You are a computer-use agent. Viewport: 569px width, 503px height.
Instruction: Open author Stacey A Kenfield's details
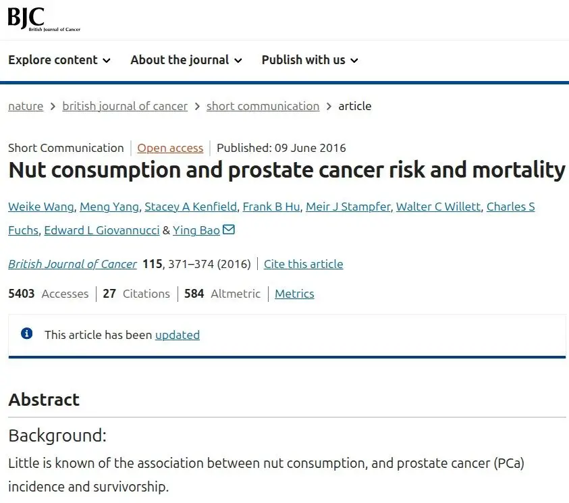[190, 207]
